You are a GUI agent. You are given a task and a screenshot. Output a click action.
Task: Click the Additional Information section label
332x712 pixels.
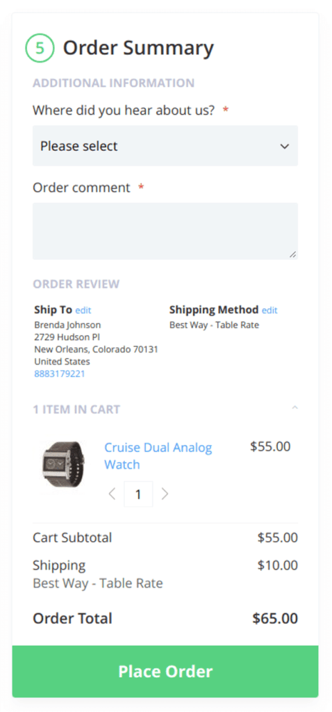click(113, 83)
